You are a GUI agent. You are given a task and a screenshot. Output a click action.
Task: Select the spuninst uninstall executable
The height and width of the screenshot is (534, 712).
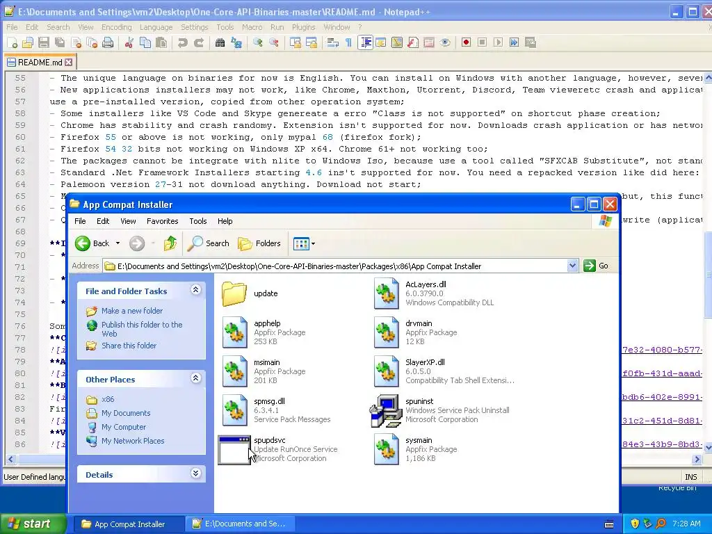439,410
